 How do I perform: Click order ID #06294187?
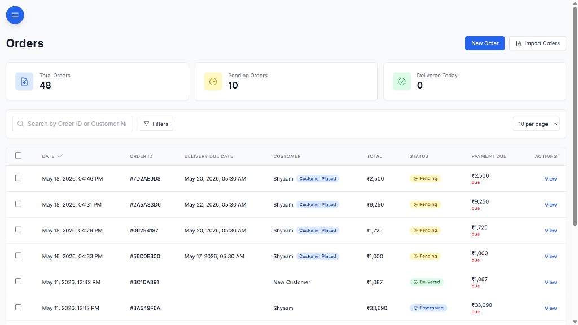pos(144,230)
